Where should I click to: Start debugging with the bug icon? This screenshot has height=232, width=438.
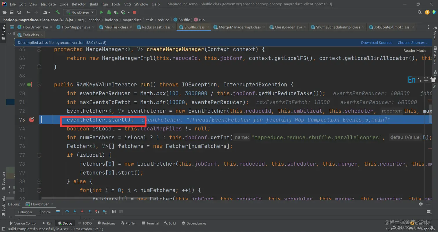point(109,12)
